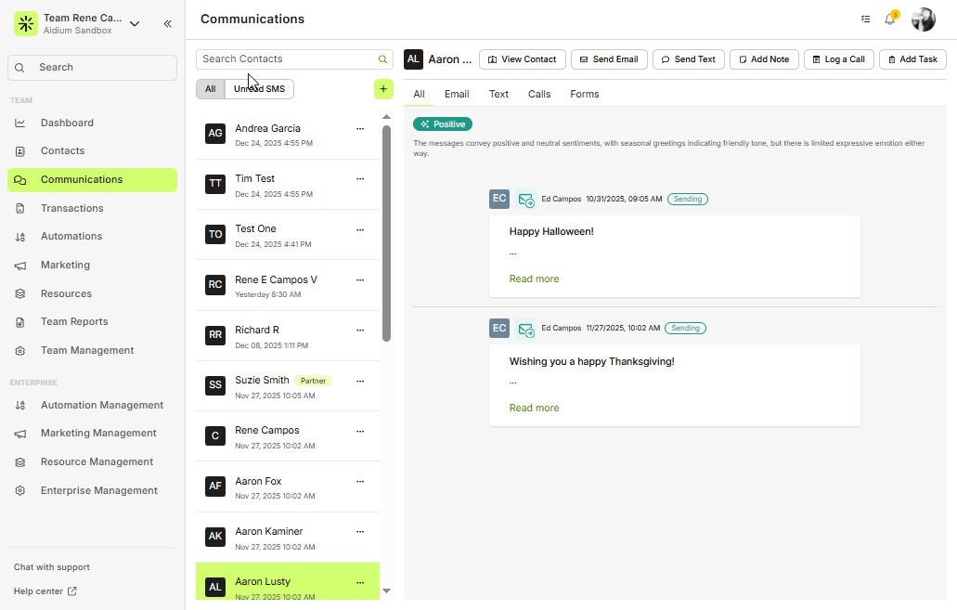Read more of the Happy Halloween message

(x=534, y=279)
